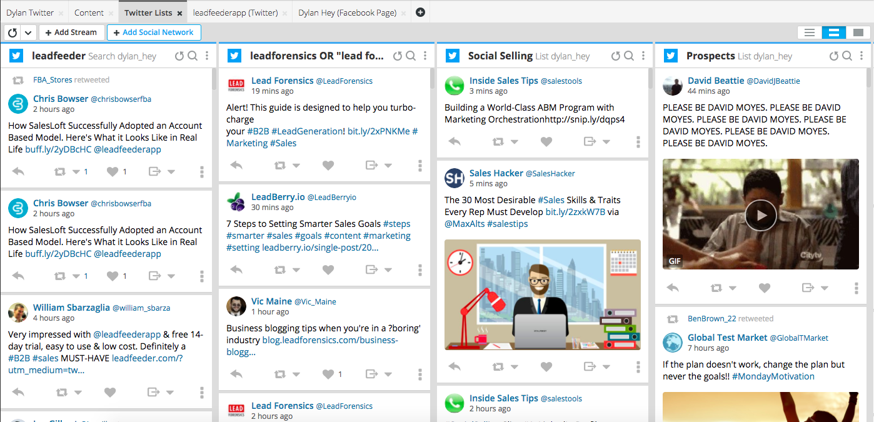Reply to William Sbarzaglia's tweet

(x=18, y=393)
